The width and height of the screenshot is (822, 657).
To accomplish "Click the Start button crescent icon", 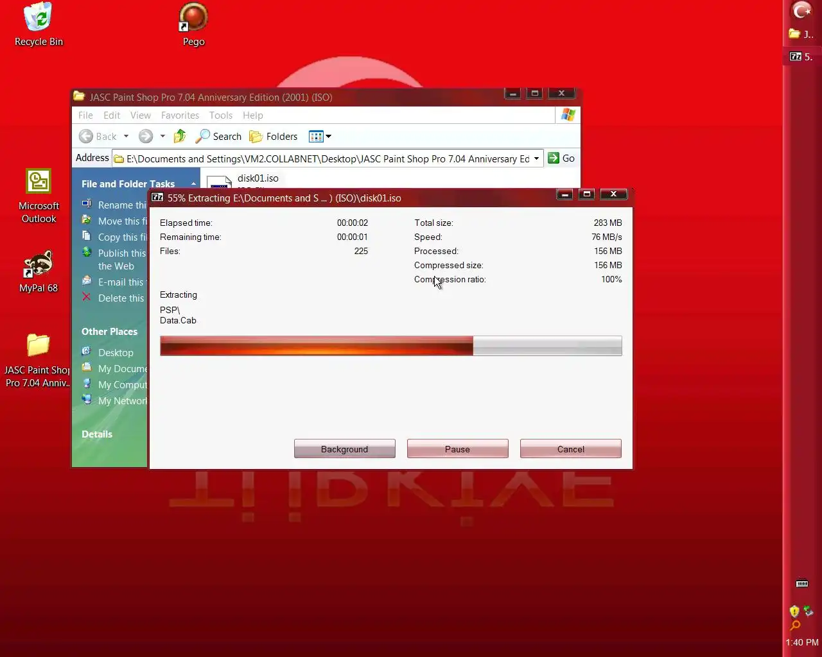I will (802, 10).
